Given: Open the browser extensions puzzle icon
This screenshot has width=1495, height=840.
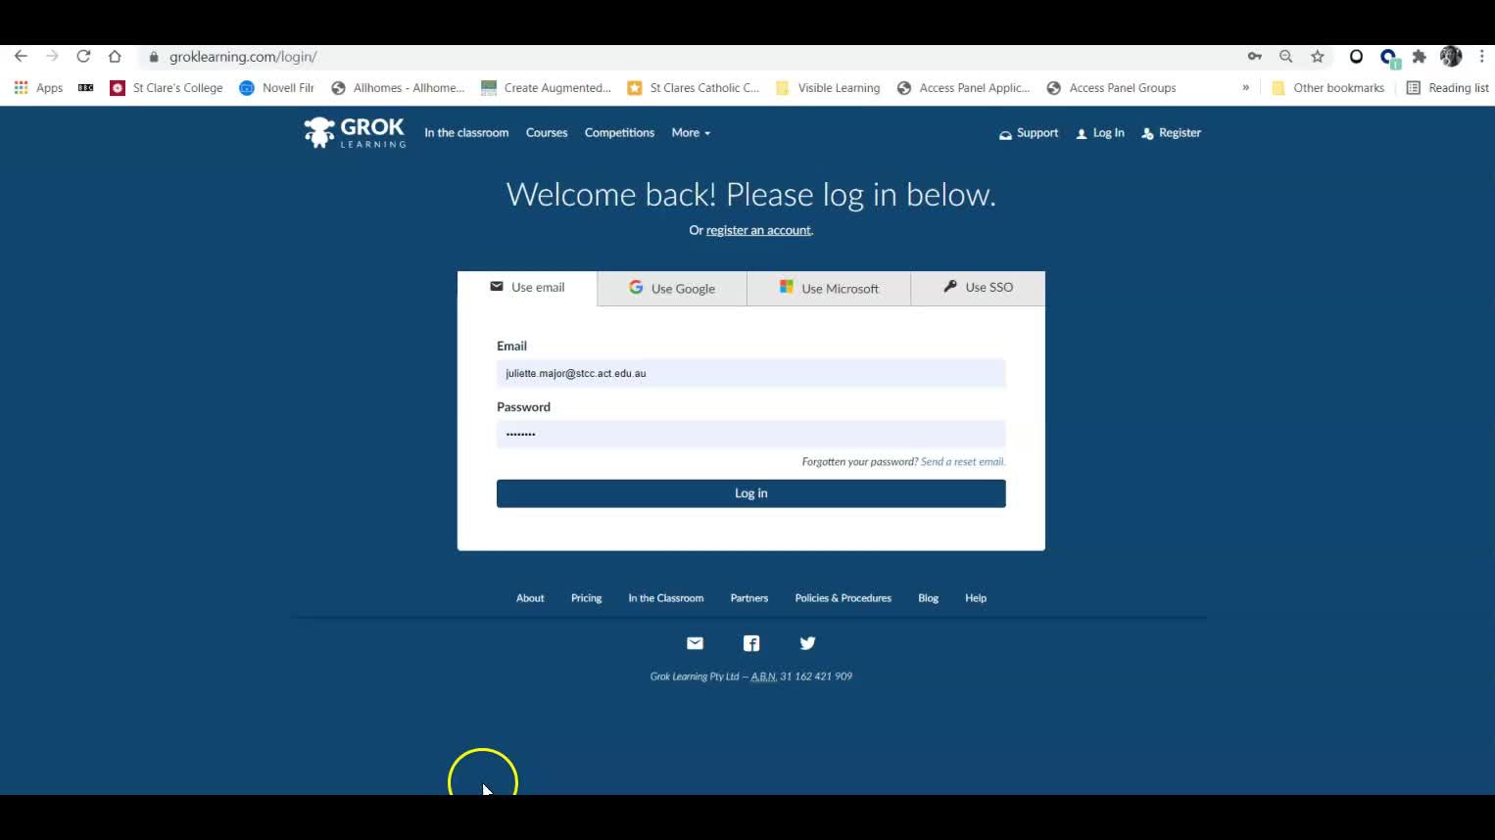Looking at the screenshot, I should [x=1419, y=57].
